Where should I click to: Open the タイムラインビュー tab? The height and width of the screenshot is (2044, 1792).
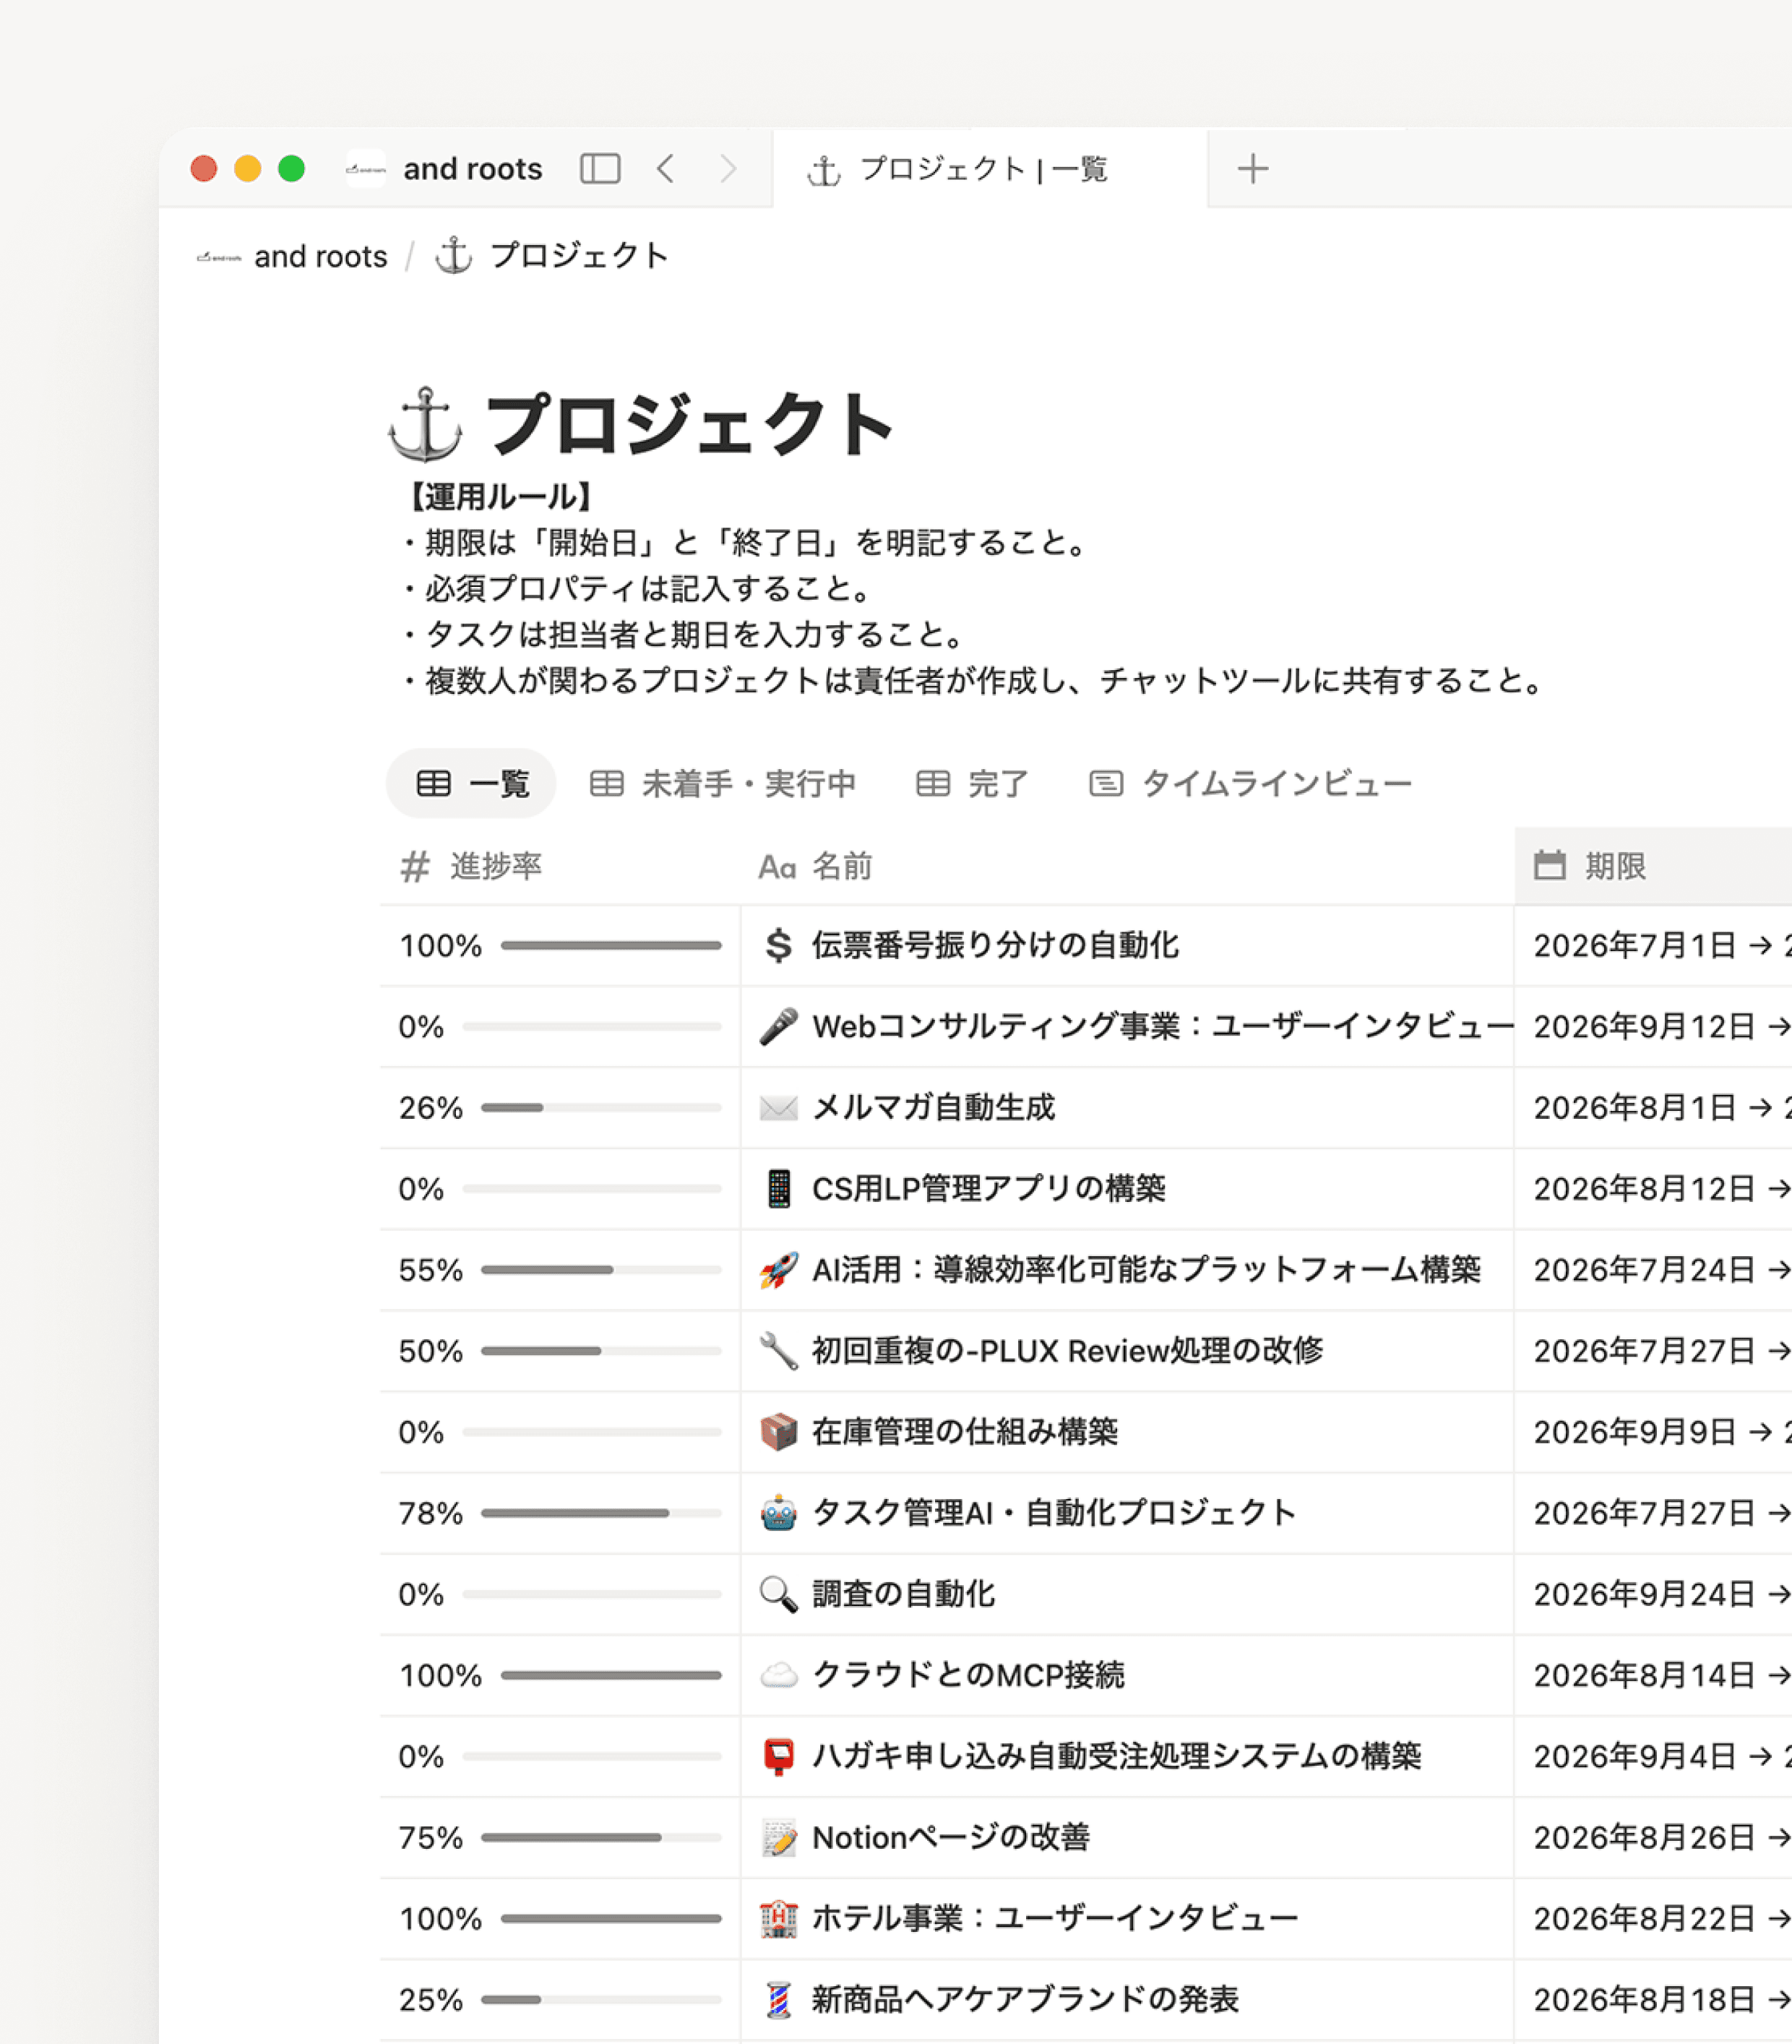click(1250, 783)
